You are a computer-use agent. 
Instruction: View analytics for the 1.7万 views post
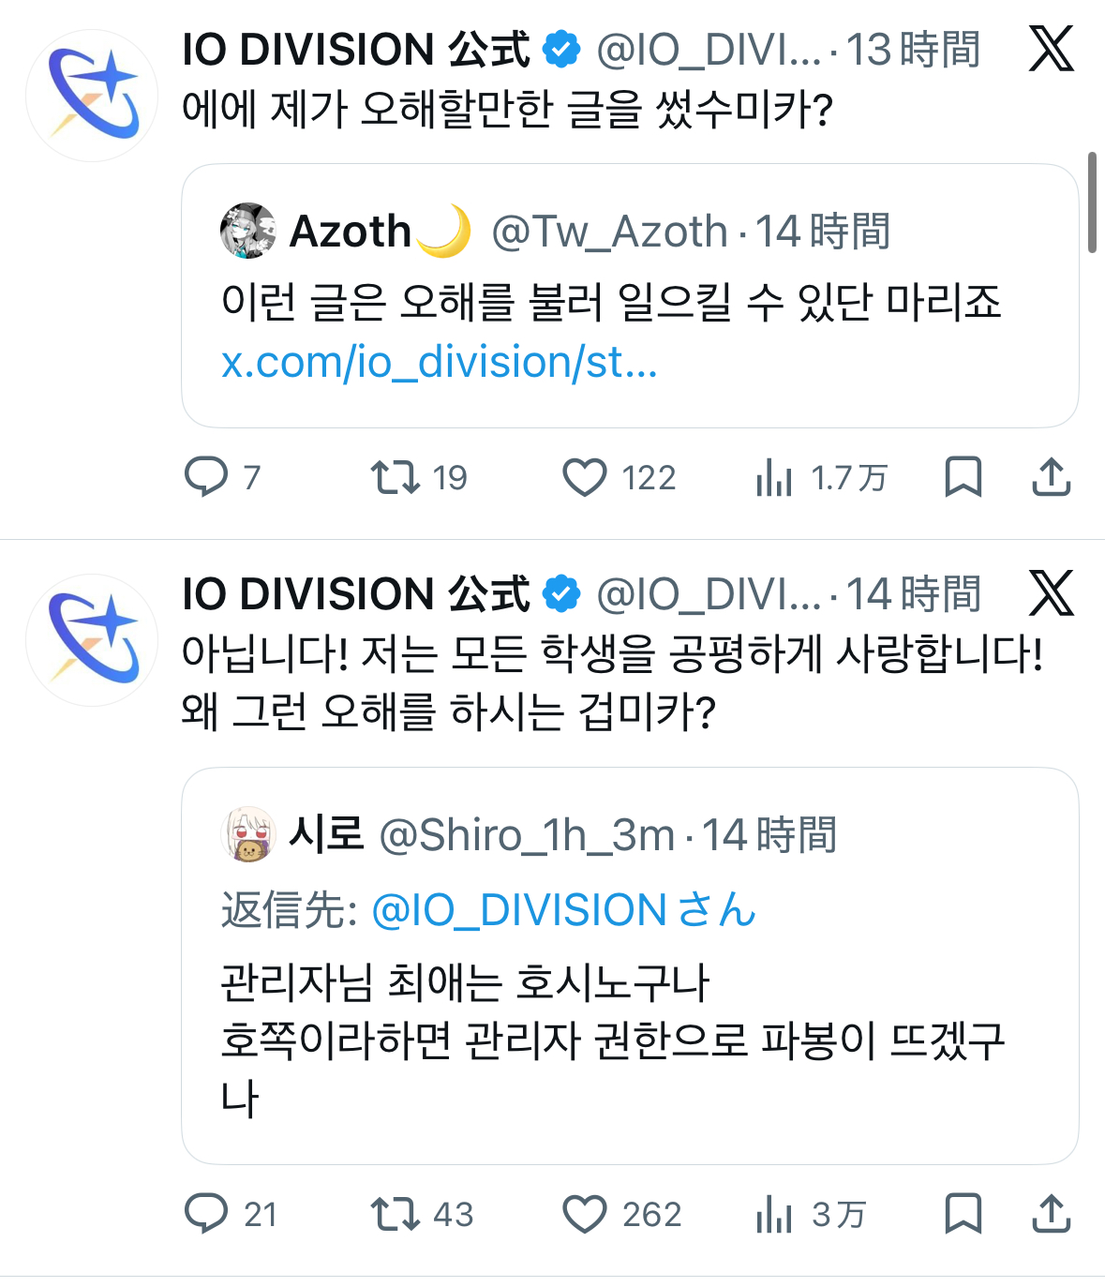774,478
